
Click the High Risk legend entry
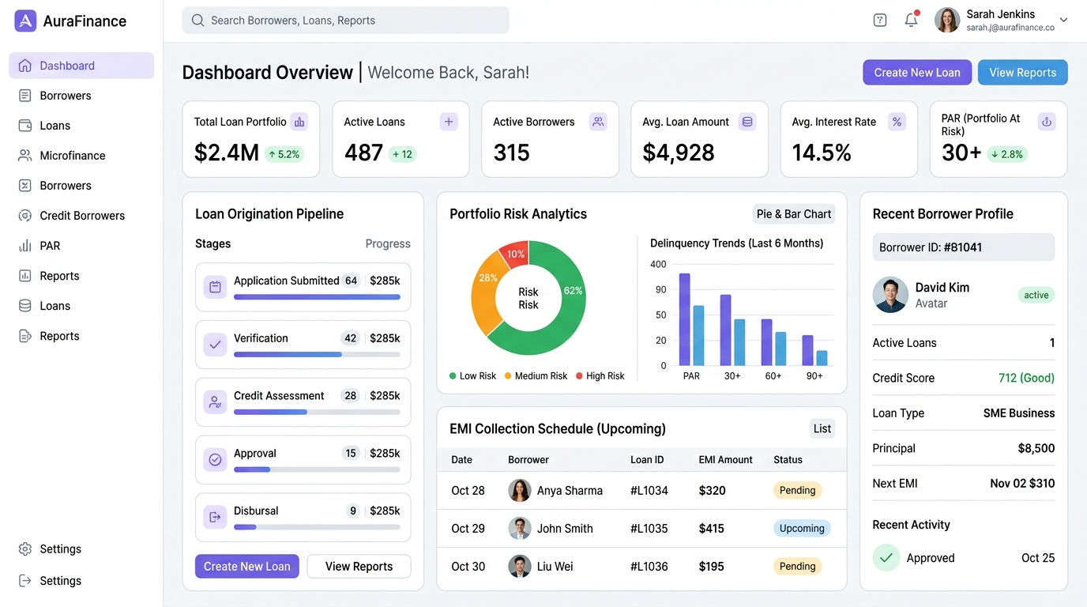(x=600, y=376)
